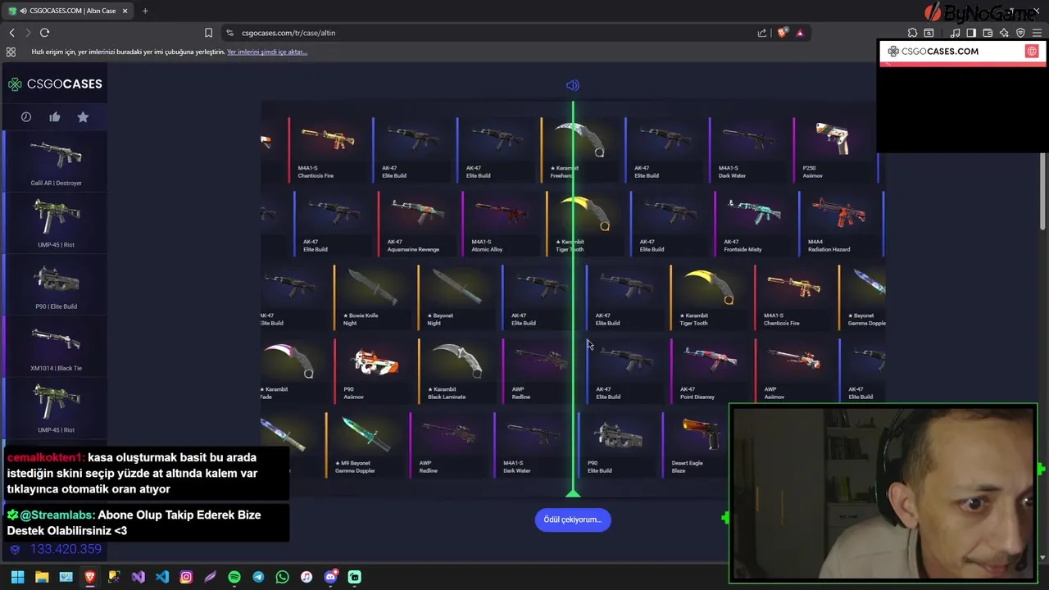Open the extensions puzzle icon

pos(912,33)
